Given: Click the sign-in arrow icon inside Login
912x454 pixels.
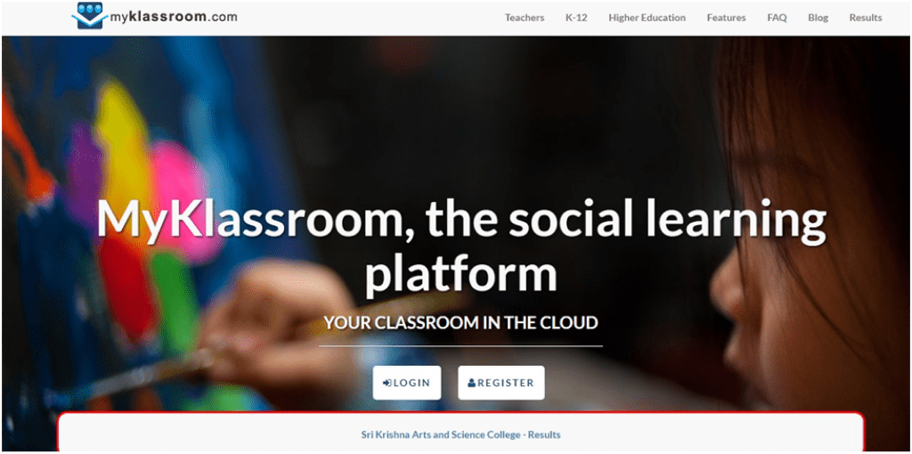Looking at the screenshot, I should (387, 383).
